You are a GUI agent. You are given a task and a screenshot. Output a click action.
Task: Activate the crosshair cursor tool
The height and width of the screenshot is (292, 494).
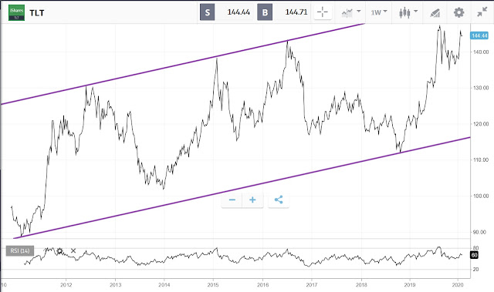[323, 12]
